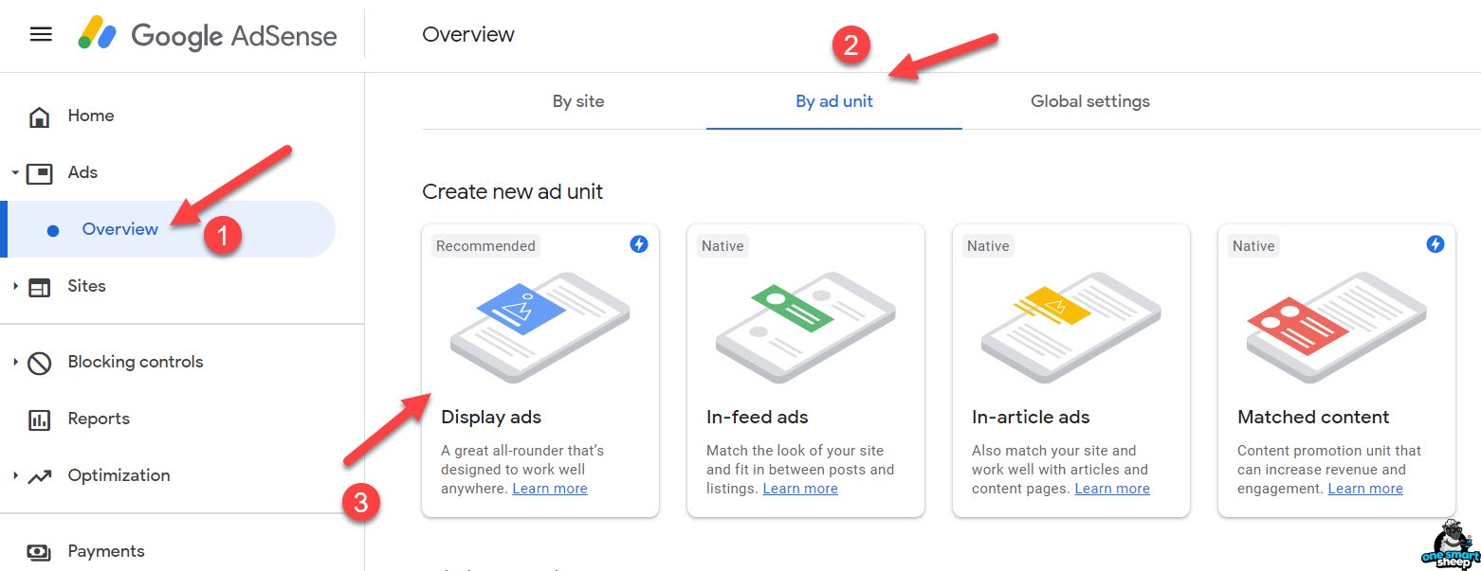Screen dimensions: 1481x571
Task: Click the AMP lightning badge on Display ads
Action: click(x=639, y=244)
